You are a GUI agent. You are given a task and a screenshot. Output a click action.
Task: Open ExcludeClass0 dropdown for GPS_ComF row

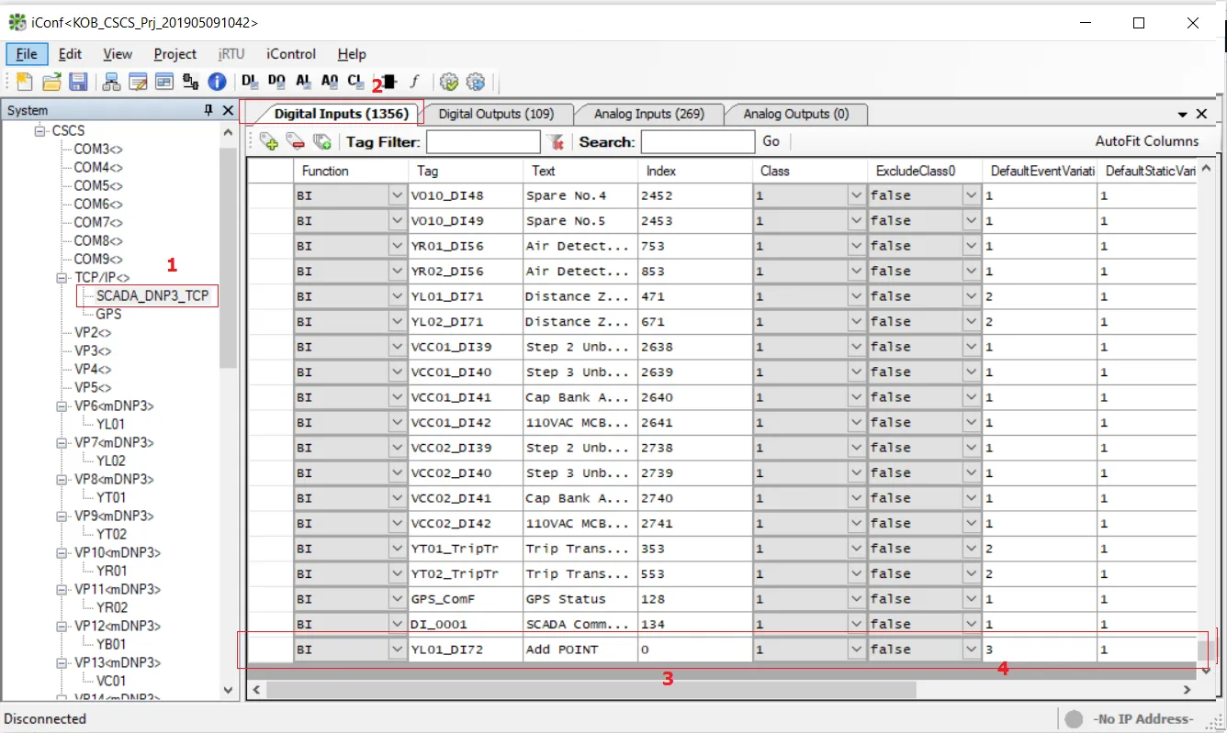point(970,599)
